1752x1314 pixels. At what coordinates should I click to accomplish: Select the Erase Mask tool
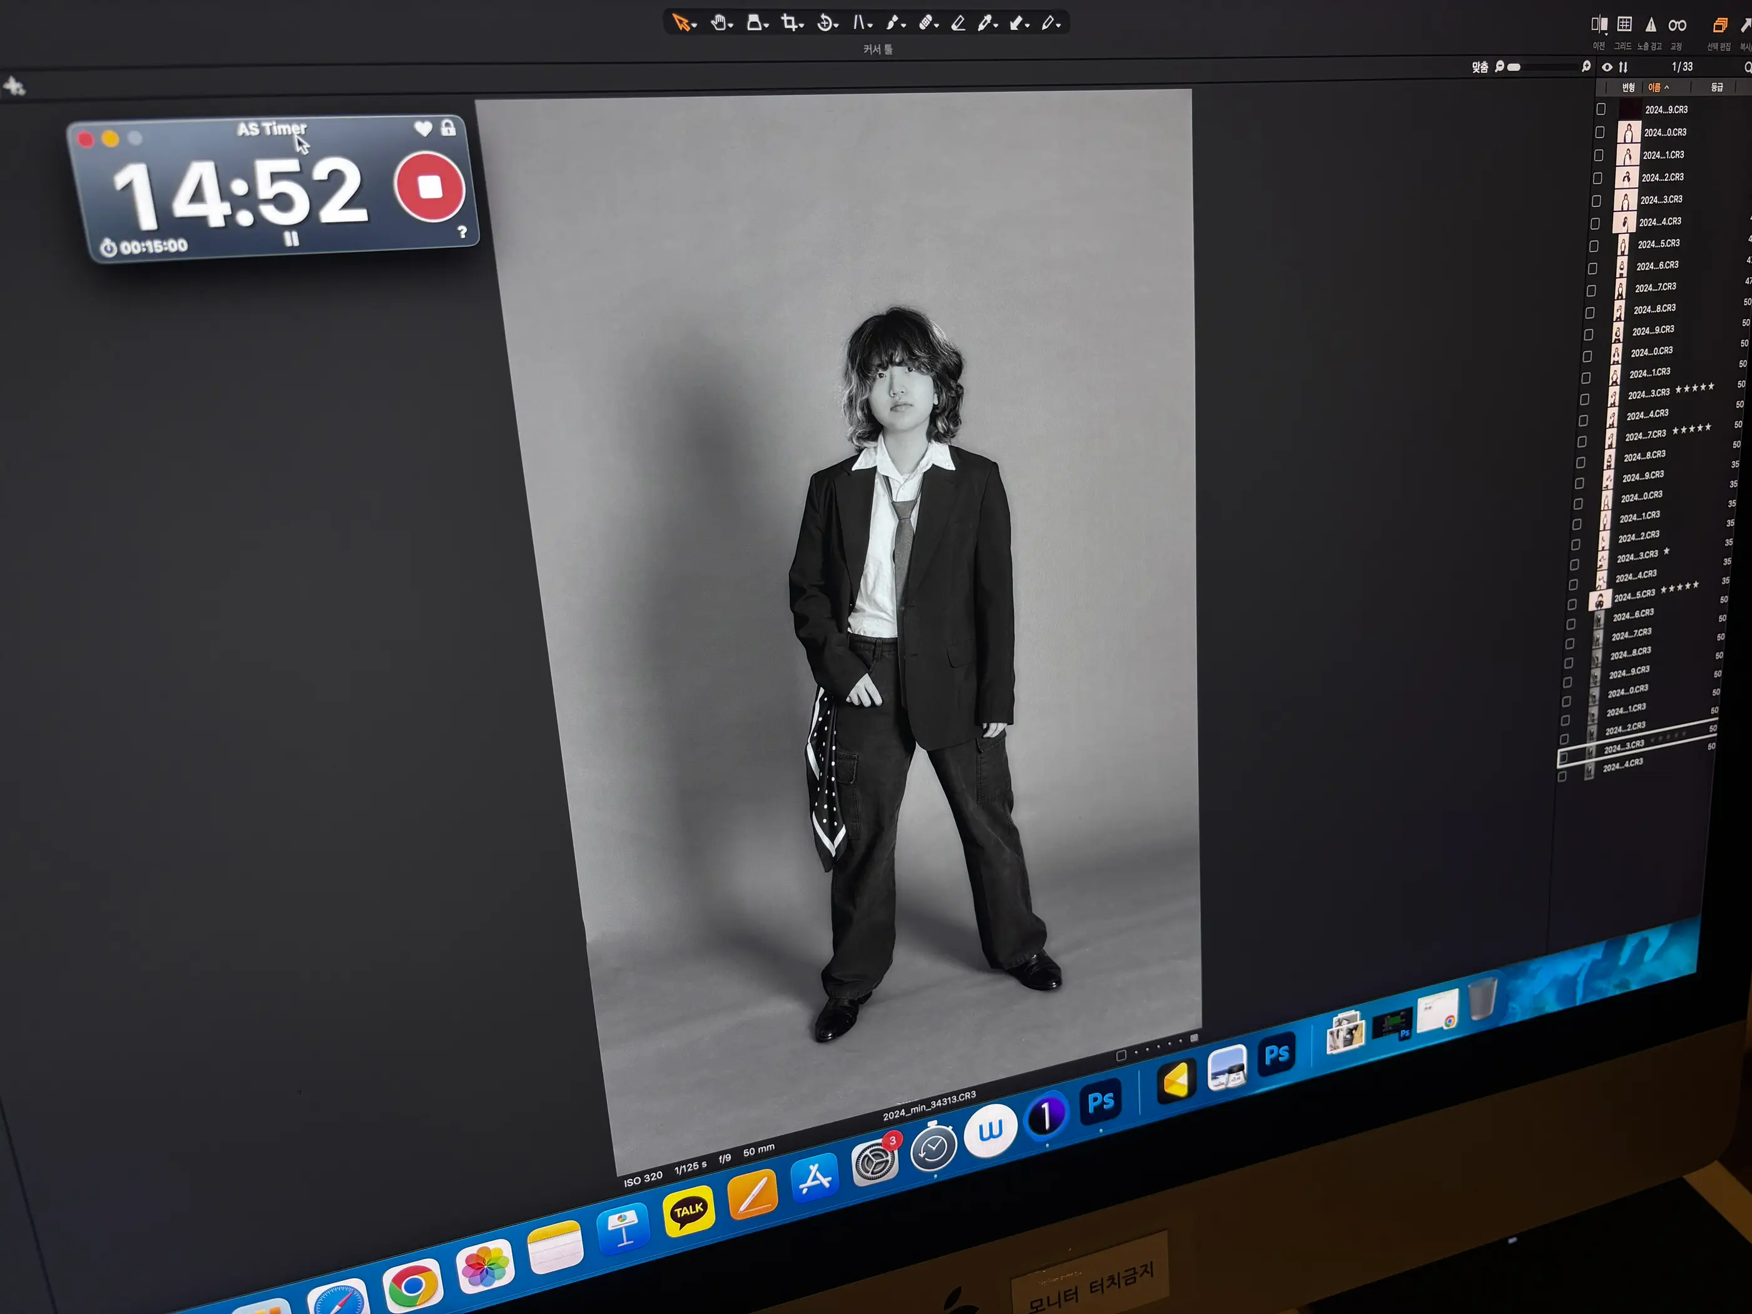pos(960,24)
